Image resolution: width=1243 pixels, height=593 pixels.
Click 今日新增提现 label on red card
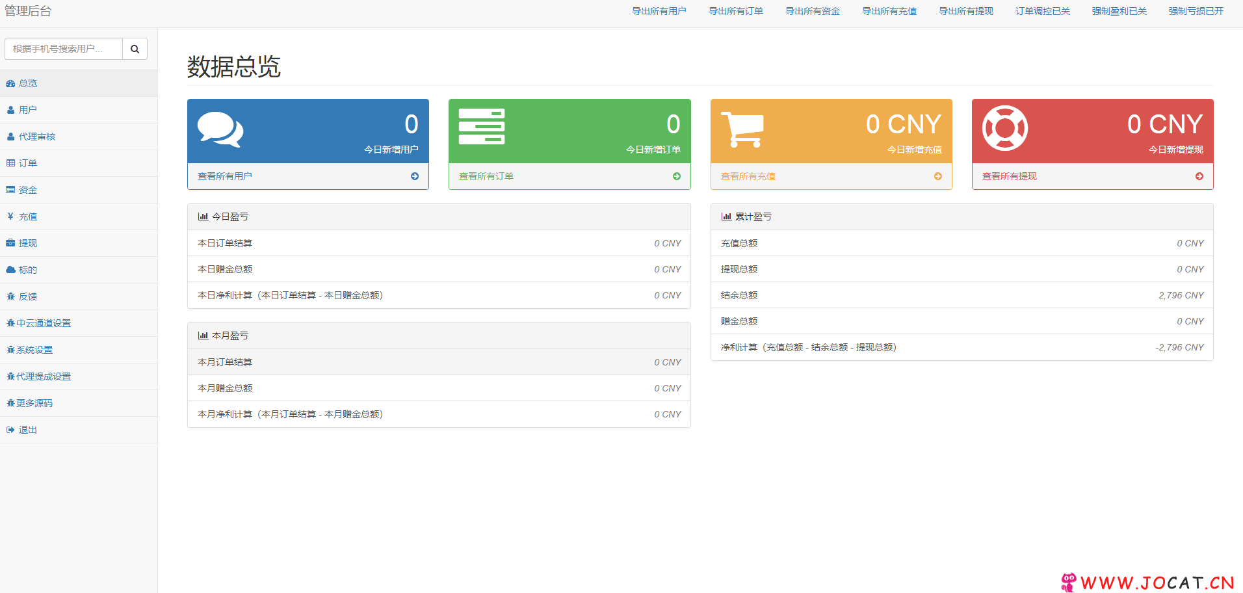pos(1176,150)
